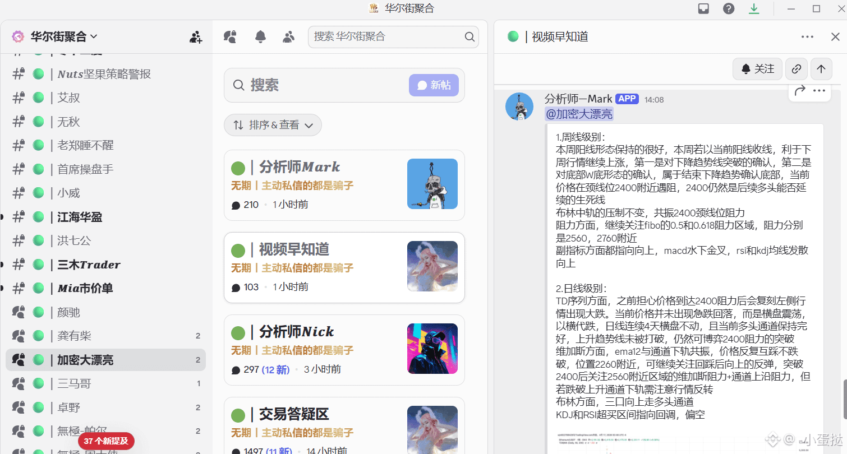Select the 江海华盈 channel
The image size is (847, 454).
105,217
